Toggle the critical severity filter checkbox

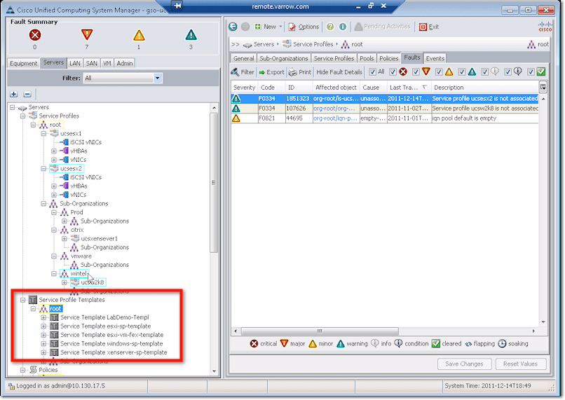(393, 72)
